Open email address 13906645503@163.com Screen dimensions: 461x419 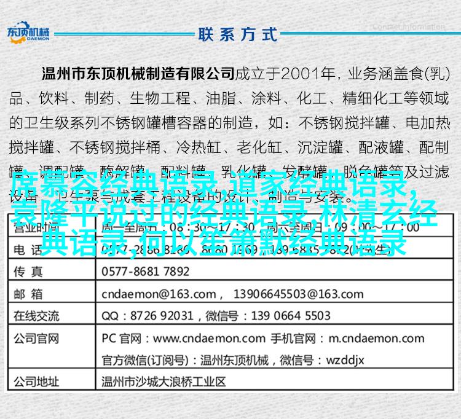pyautogui.click(x=298, y=294)
